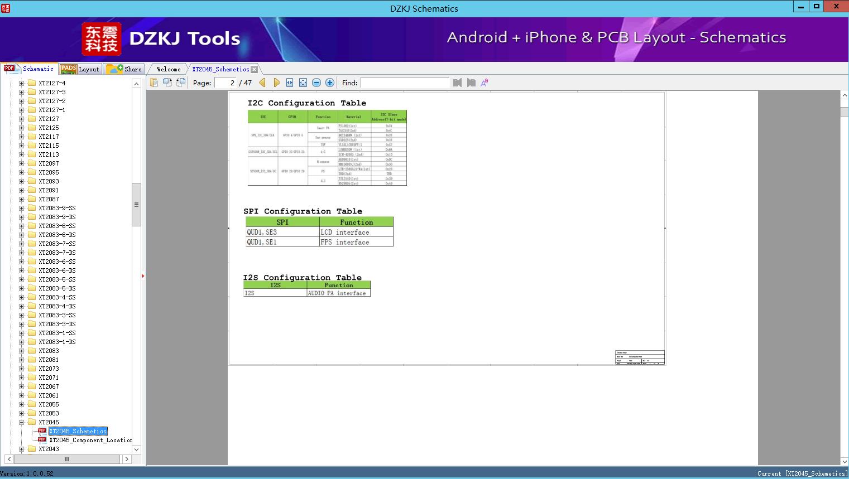Click the XT2083-8-SS folder icon
Screen dimensions: 849x479
32,226
